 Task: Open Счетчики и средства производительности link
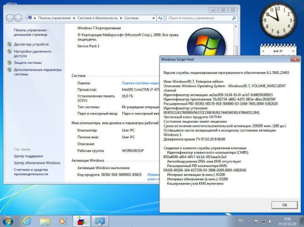tap(31, 172)
